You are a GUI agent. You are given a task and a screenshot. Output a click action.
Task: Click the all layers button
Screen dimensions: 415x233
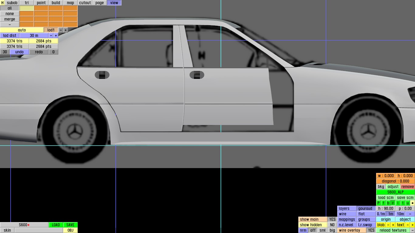10,8
